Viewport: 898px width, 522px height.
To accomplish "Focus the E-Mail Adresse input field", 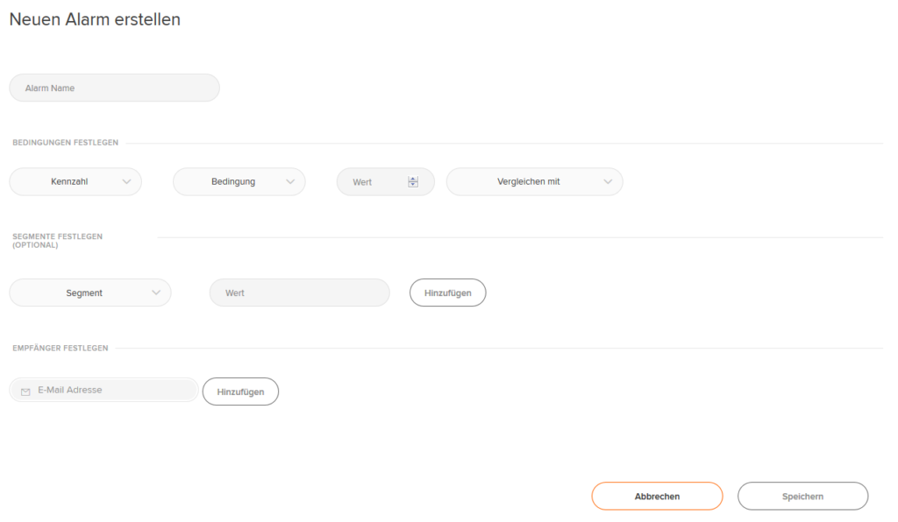I will [x=103, y=390].
